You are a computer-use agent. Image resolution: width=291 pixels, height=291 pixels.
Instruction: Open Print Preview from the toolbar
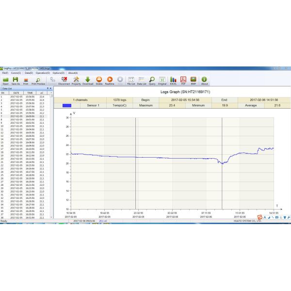pos(38,80)
